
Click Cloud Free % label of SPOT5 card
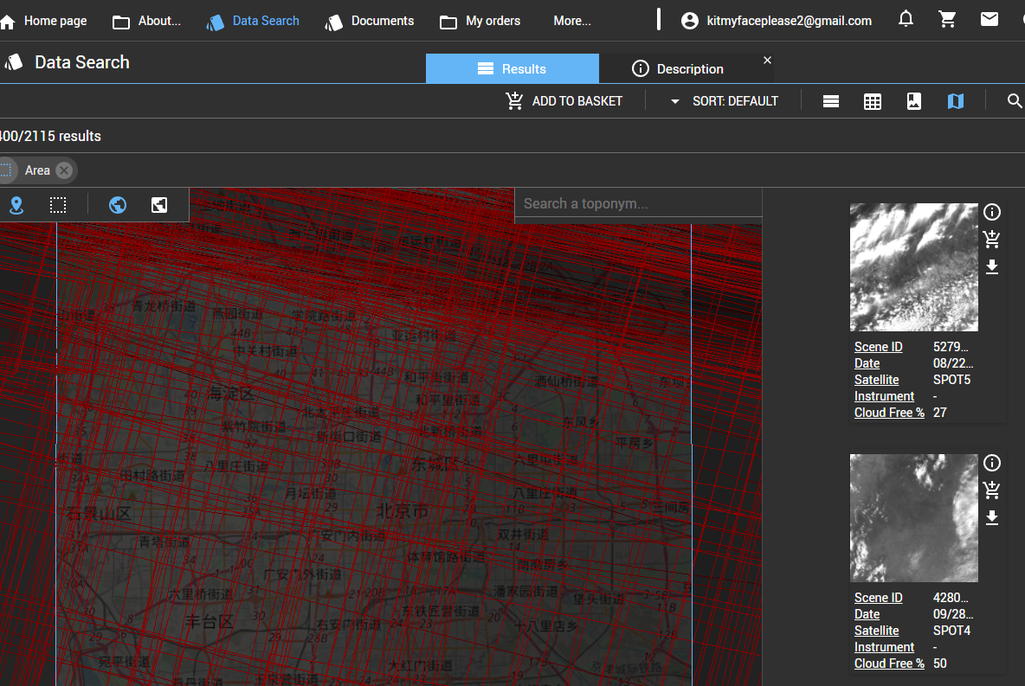point(889,413)
